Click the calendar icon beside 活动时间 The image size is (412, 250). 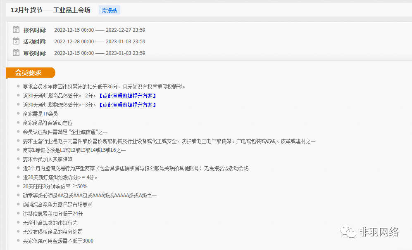pyautogui.click(x=16, y=41)
